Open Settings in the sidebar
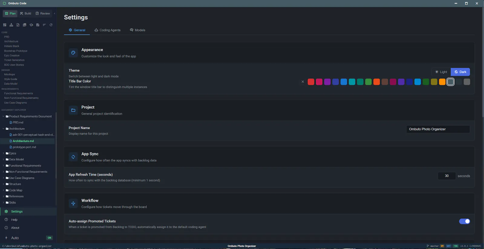This screenshot has width=484, height=249. pyautogui.click(x=28, y=211)
